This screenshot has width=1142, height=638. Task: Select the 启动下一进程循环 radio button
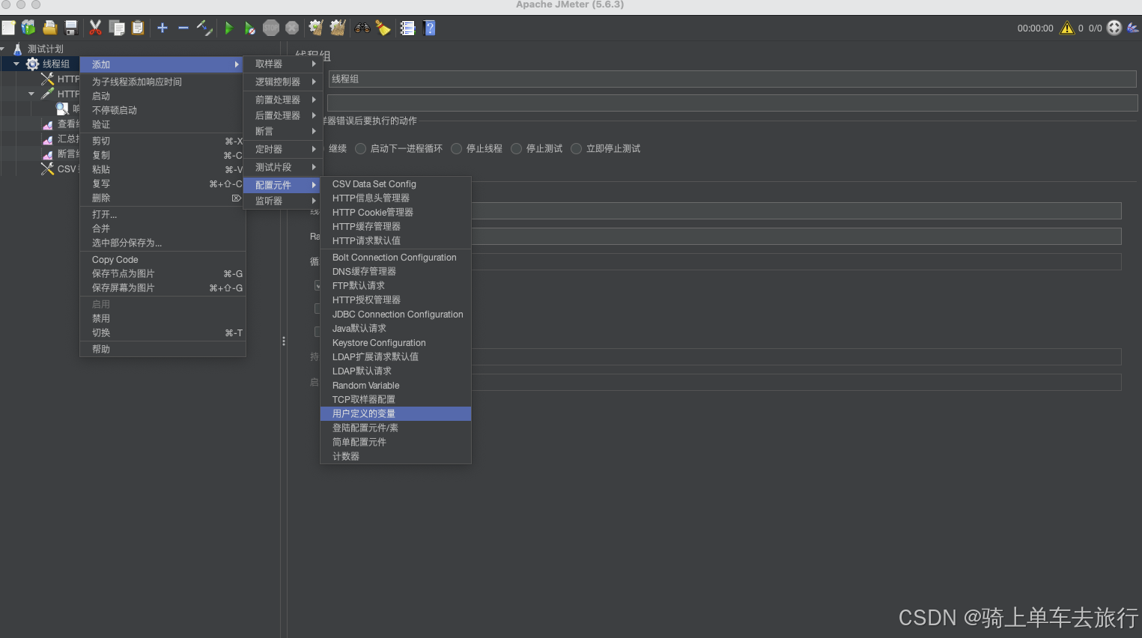tap(360, 148)
